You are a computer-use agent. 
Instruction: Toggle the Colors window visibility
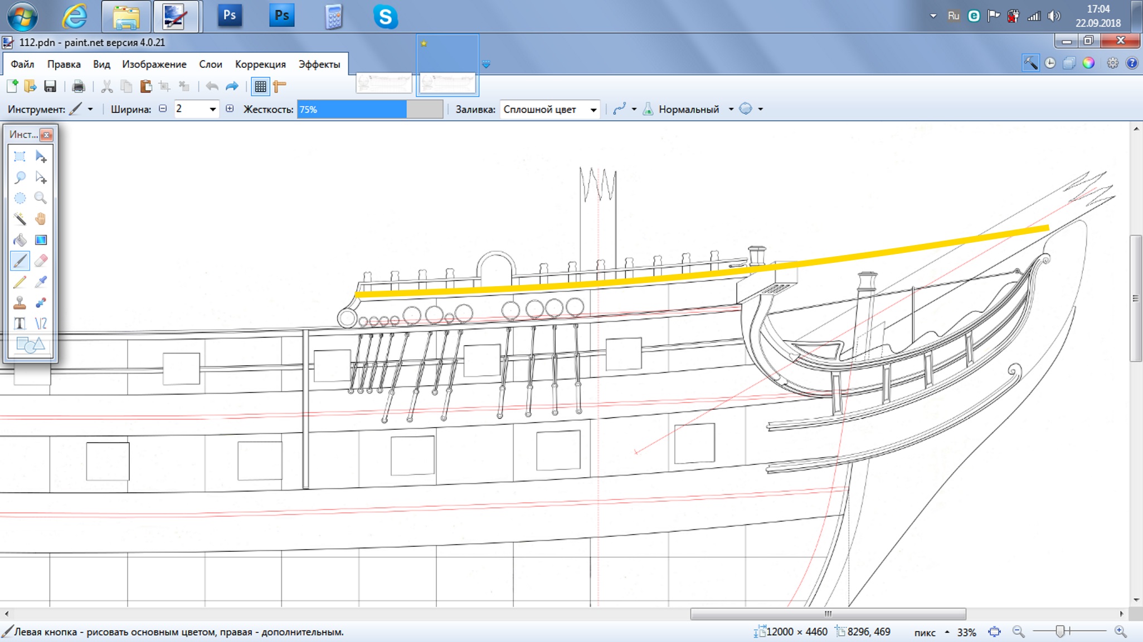click(x=1088, y=63)
